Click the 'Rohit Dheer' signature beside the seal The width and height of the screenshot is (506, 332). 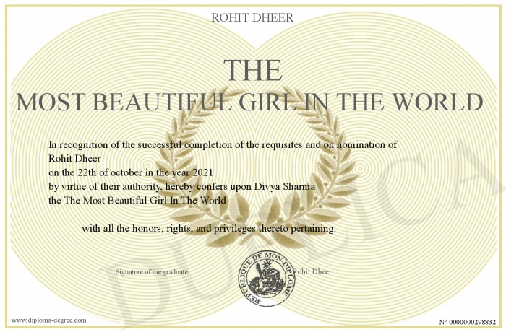tap(312, 271)
